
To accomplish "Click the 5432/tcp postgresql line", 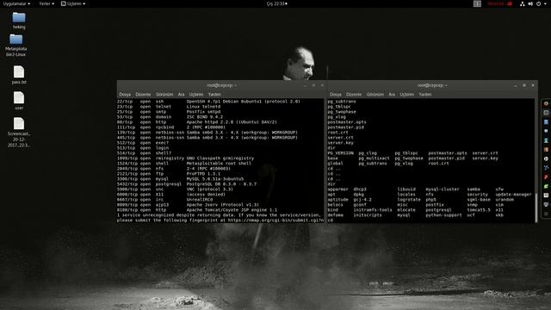I will (187, 184).
